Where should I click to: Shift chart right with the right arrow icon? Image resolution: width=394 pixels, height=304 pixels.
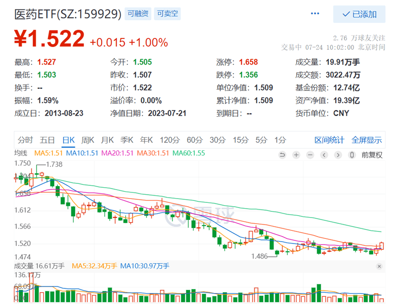pos(338,155)
